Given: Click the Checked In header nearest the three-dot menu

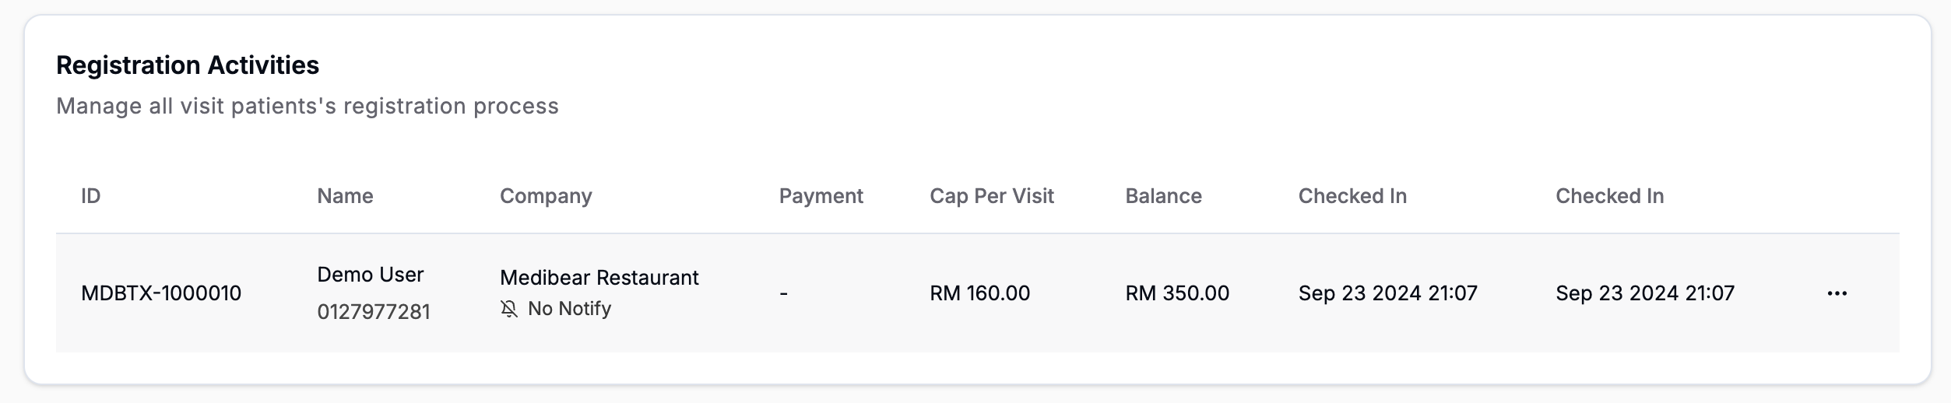Looking at the screenshot, I should pyautogui.click(x=1609, y=196).
